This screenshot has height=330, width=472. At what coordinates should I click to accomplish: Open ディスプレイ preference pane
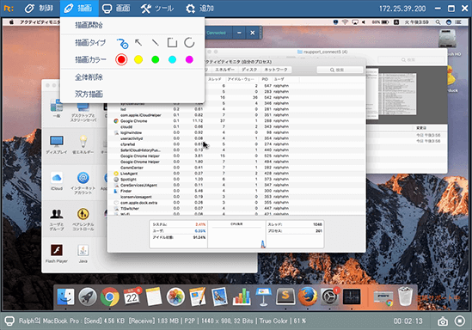click(x=57, y=144)
